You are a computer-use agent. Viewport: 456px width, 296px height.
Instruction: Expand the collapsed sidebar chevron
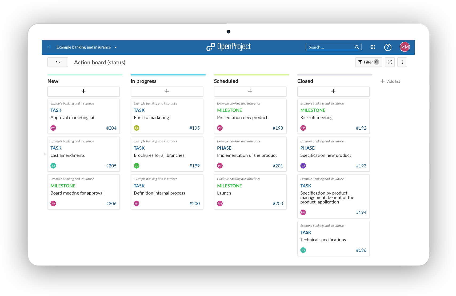[45, 154]
